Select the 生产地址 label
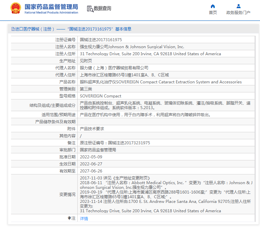The width and height of the screenshot is (260, 227). click(x=67, y=61)
